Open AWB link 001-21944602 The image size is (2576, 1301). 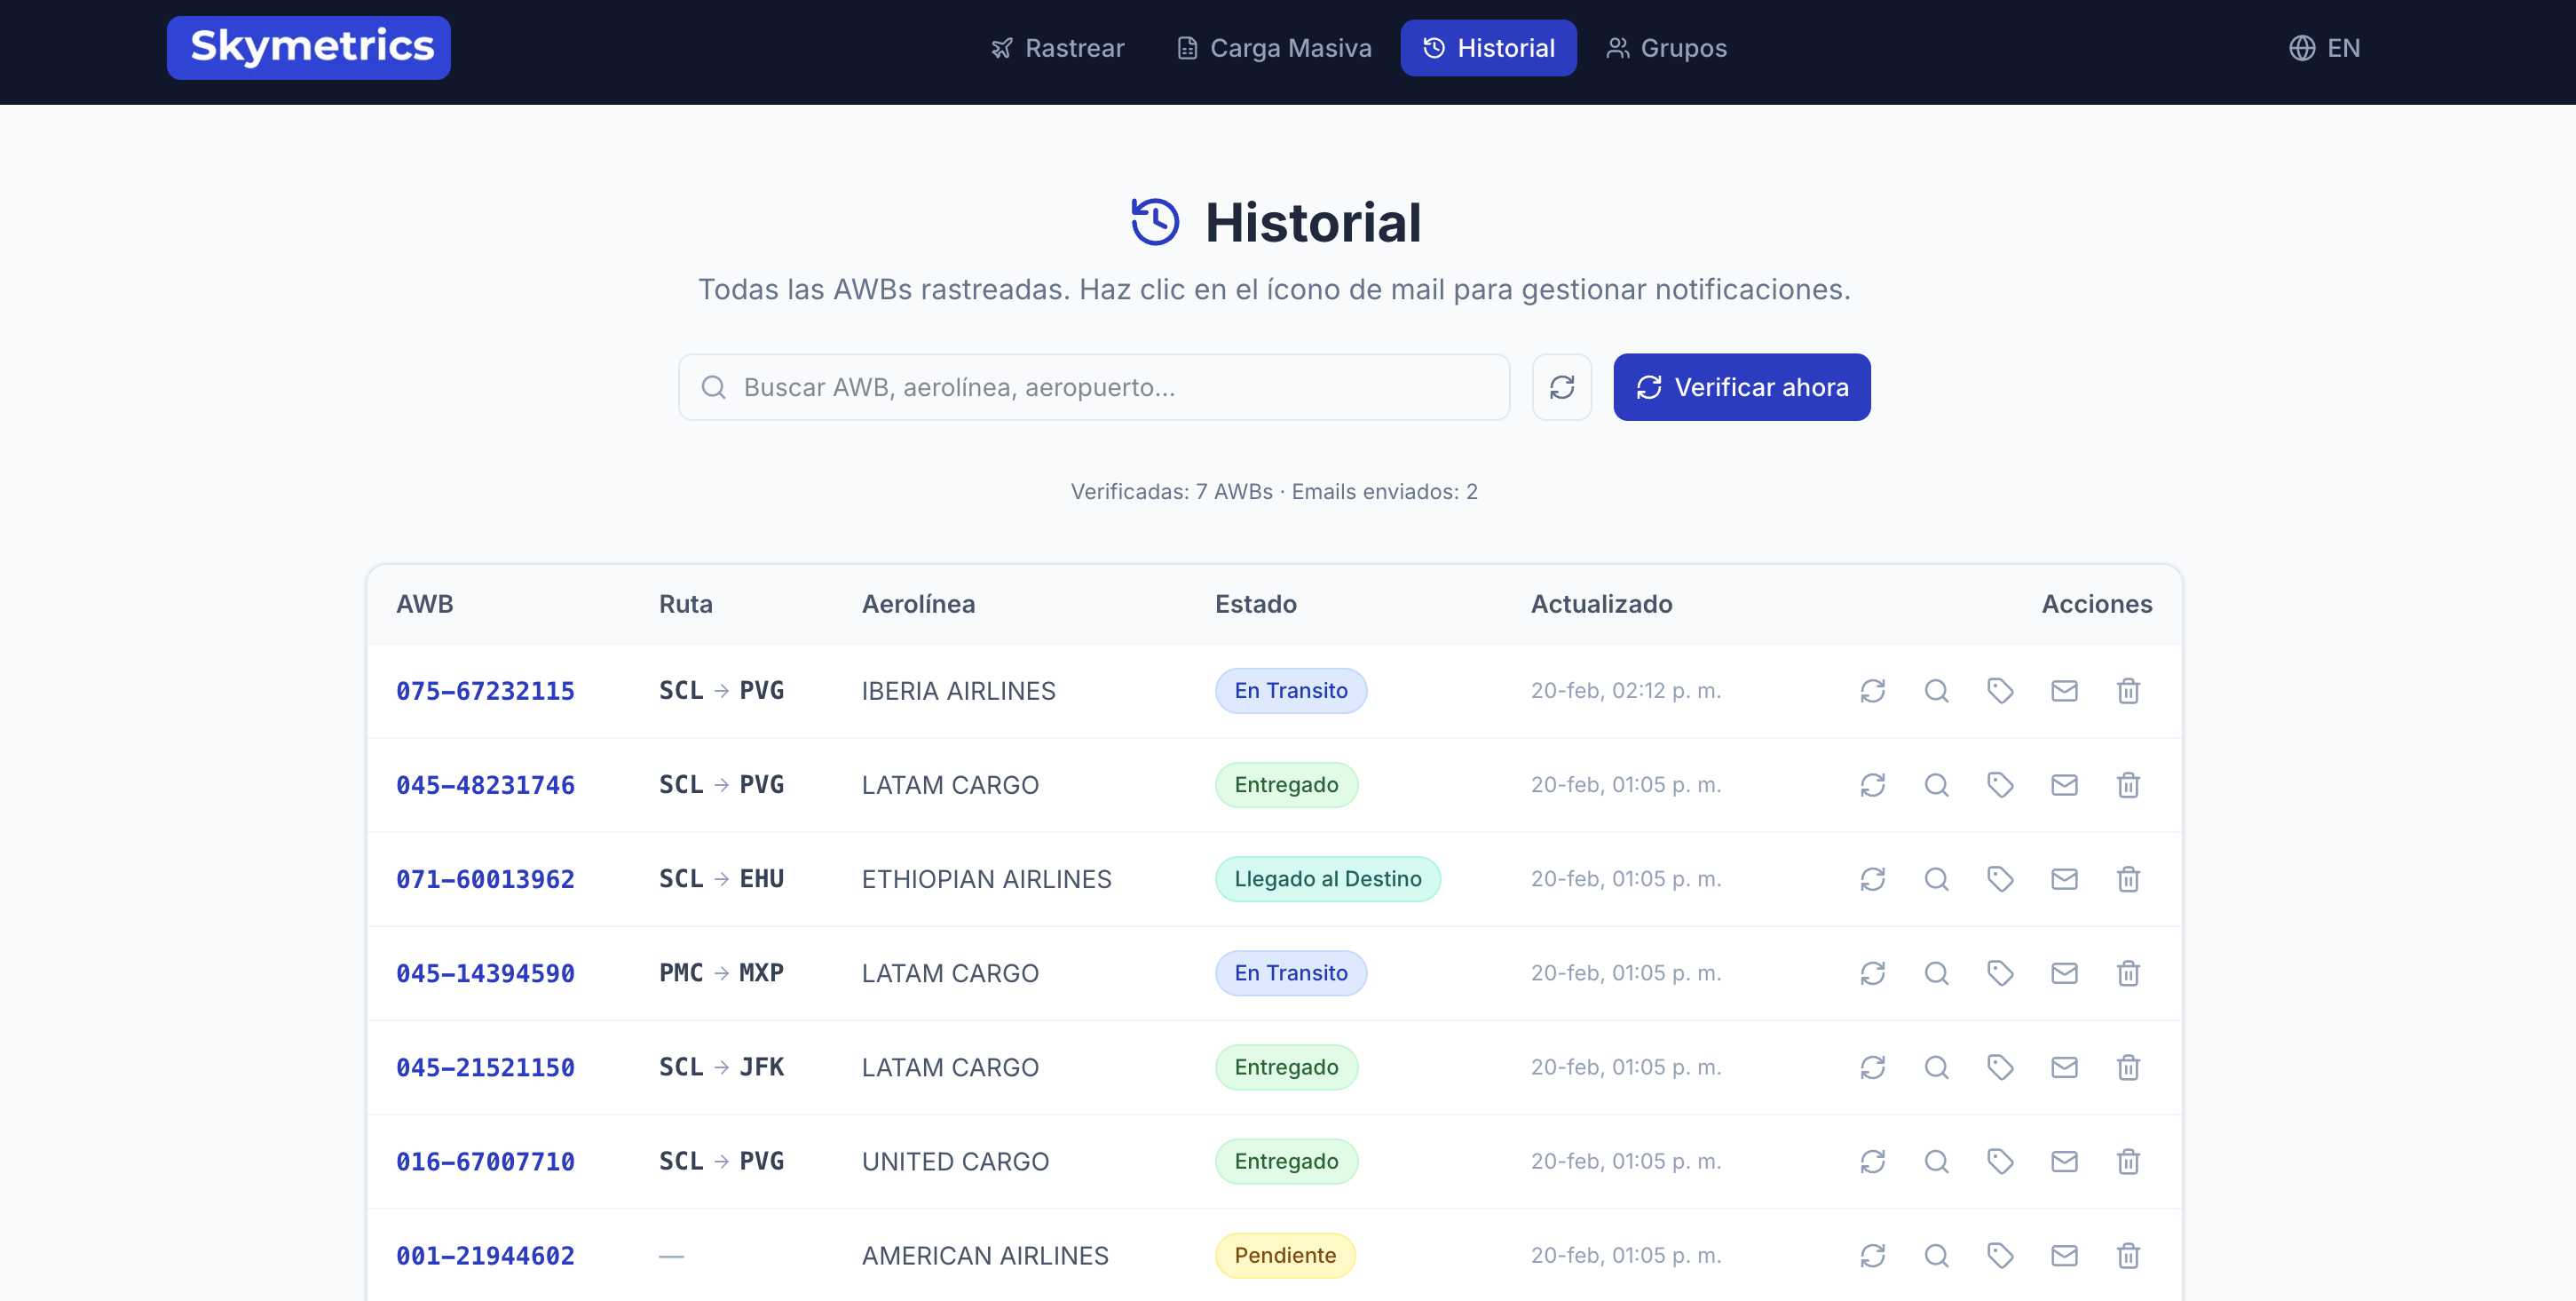485,1255
